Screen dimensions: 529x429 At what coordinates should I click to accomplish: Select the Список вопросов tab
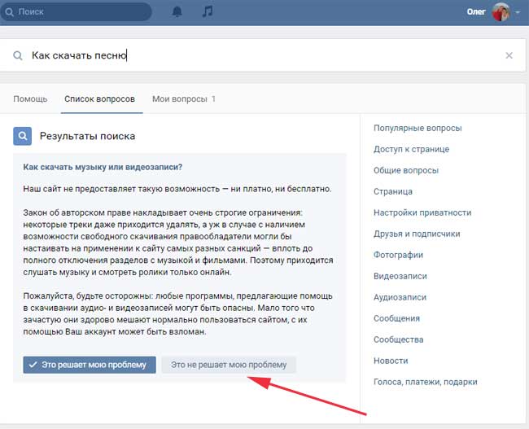point(99,98)
